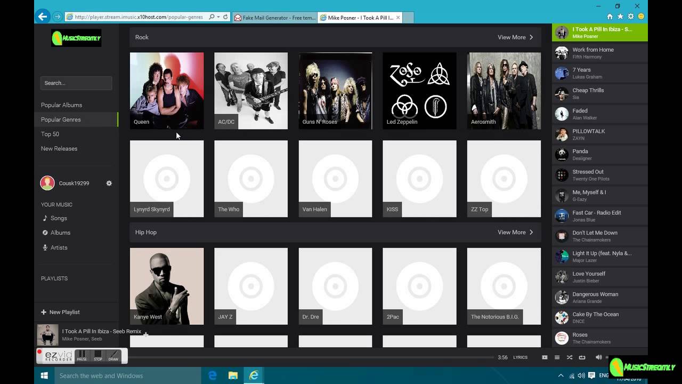Click the Cousk19299 user avatar

coord(47,183)
